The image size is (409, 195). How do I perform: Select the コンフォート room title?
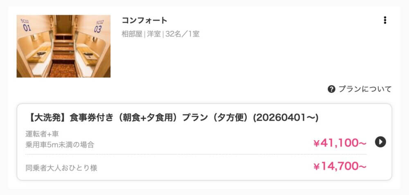pyautogui.click(x=144, y=20)
